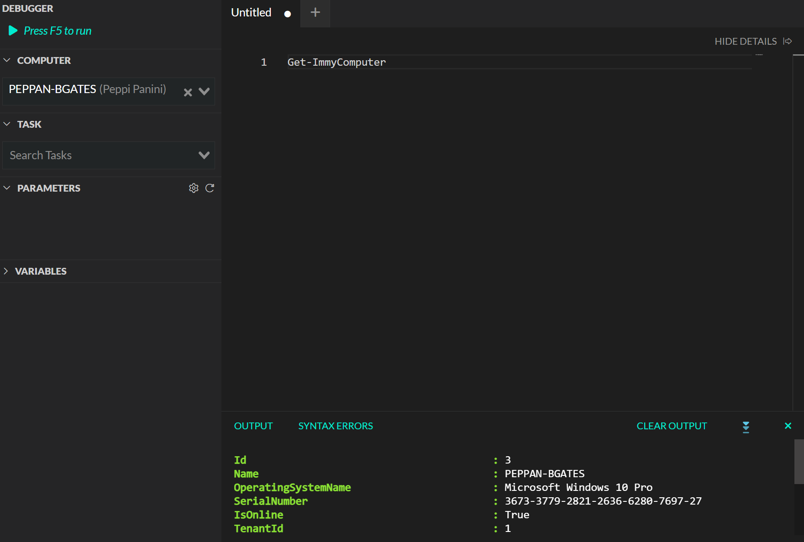Expand the Variables section
804x542 pixels.
click(6, 271)
